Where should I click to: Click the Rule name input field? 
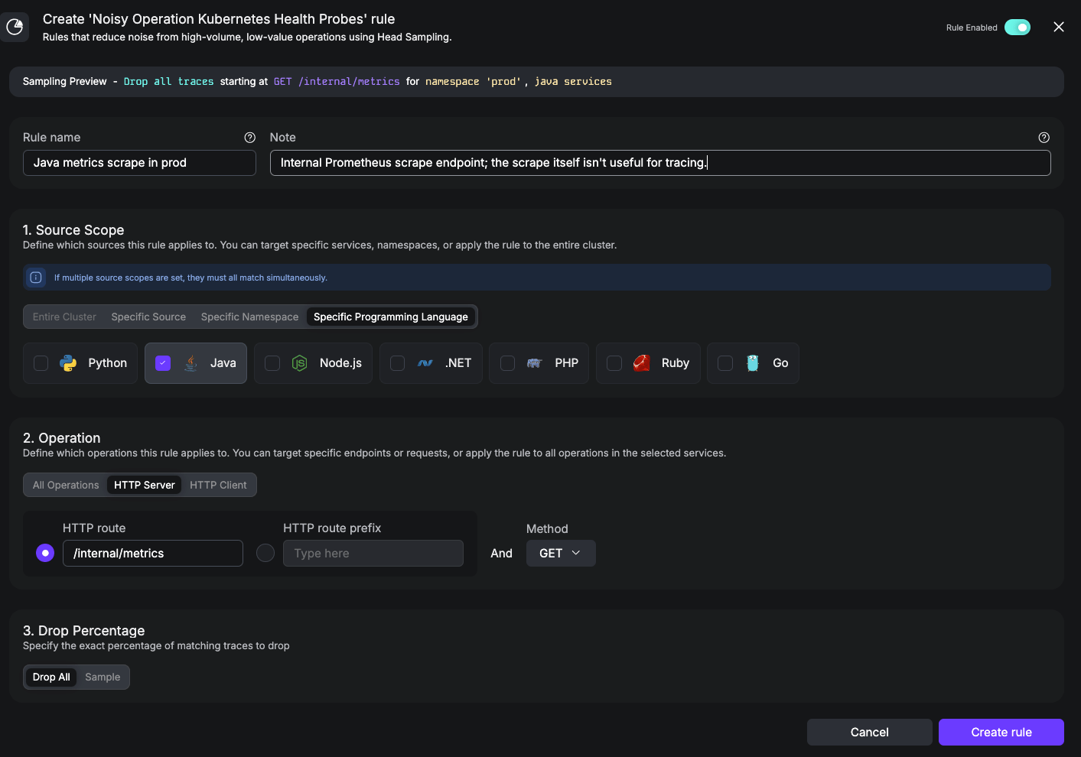click(x=139, y=163)
